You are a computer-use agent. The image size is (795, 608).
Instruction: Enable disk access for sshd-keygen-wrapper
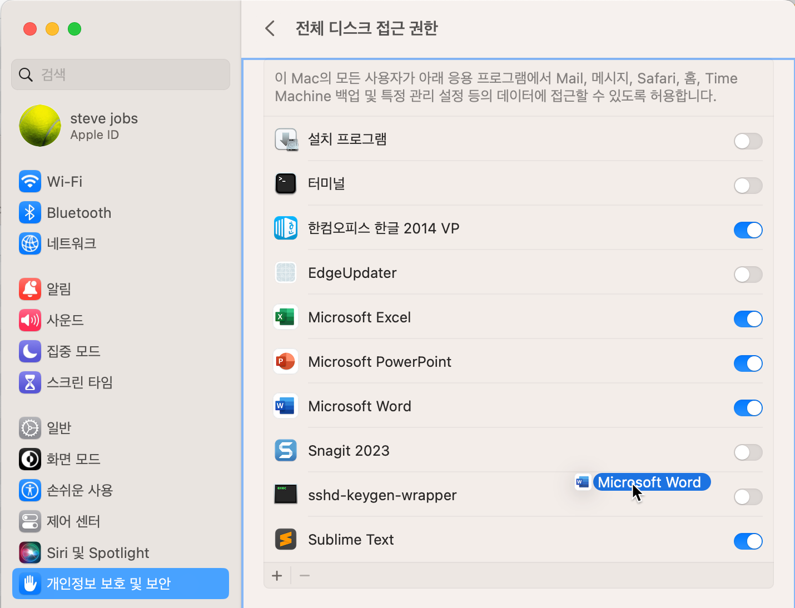click(x=748, y=497)
